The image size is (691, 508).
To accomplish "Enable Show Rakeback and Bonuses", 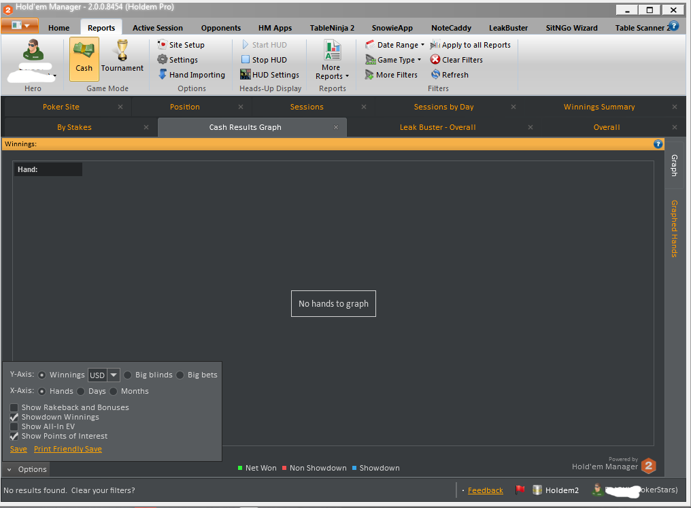I will click(14, 407).
